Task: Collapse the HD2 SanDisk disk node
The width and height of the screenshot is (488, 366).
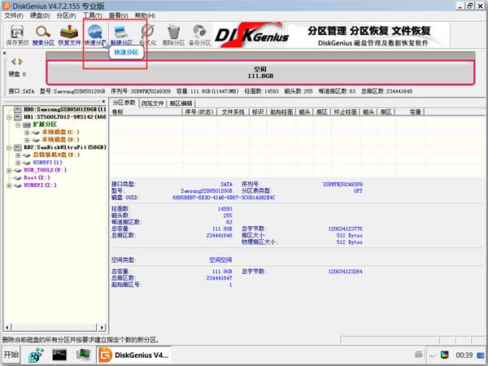Action: pyautogui.click(x=9, y=147)
